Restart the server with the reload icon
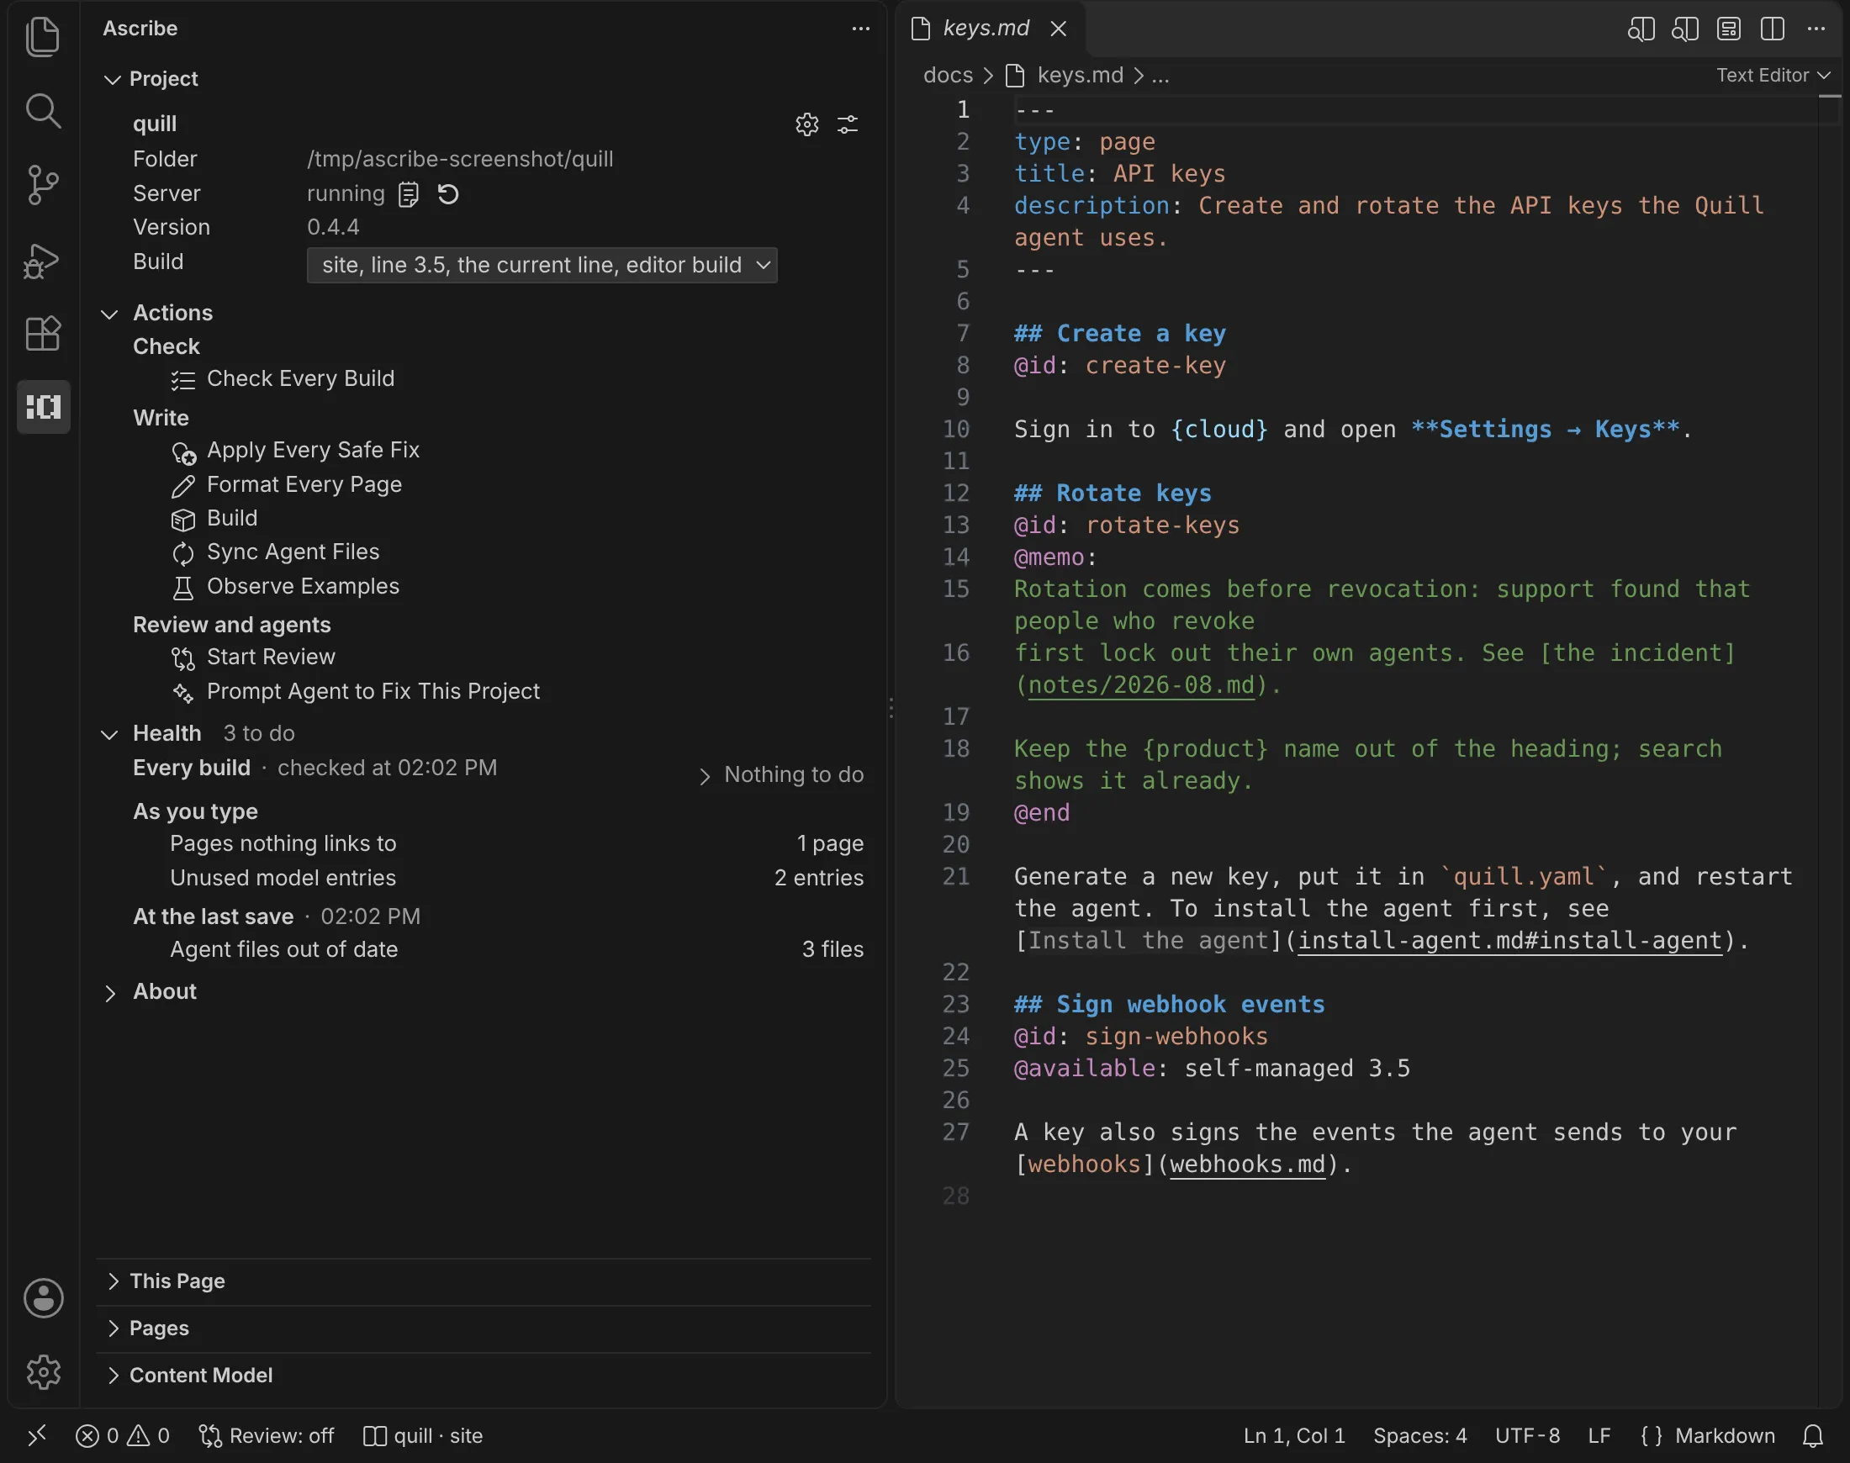 [448, 194]
